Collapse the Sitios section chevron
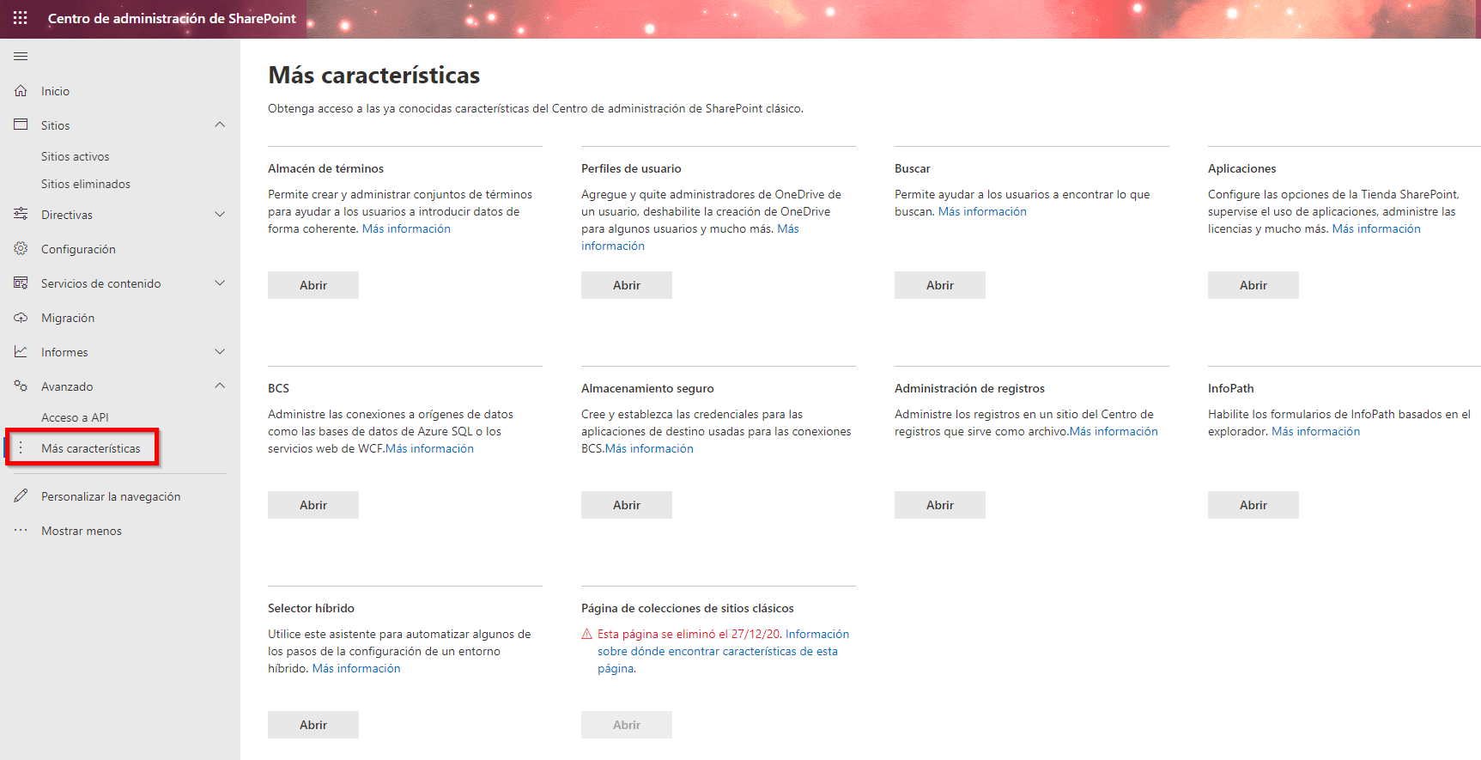This screenshot has width=1481, height=760. click(220, 125)
